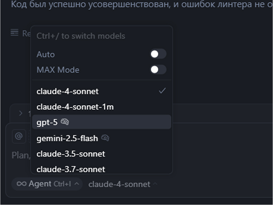The width and height of the screenshot is (273, 205).
Task: Select claude-3.7-sonnet model entry
Action: (71, 169)
